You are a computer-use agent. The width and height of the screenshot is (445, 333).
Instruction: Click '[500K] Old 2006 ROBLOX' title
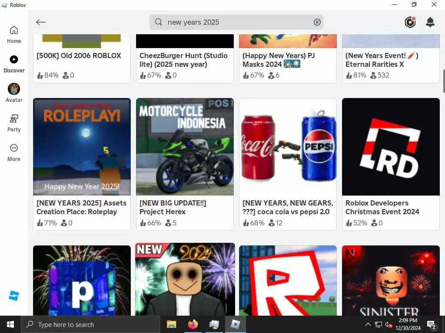click(x=79, y=55)
